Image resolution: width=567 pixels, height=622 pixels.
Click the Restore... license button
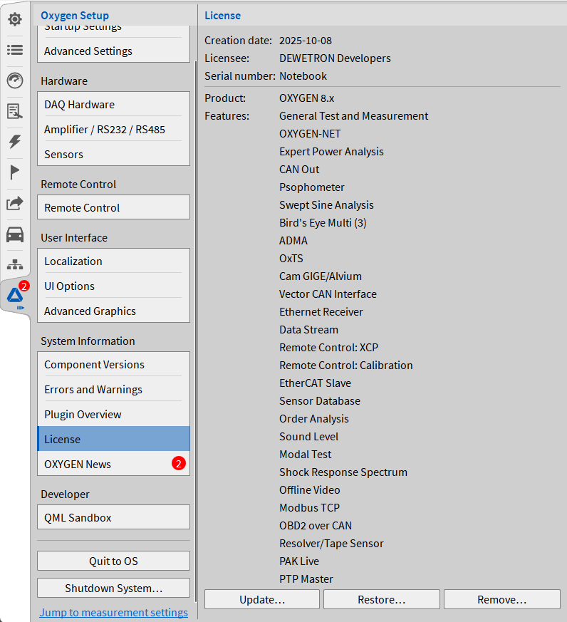pos(381,599)
